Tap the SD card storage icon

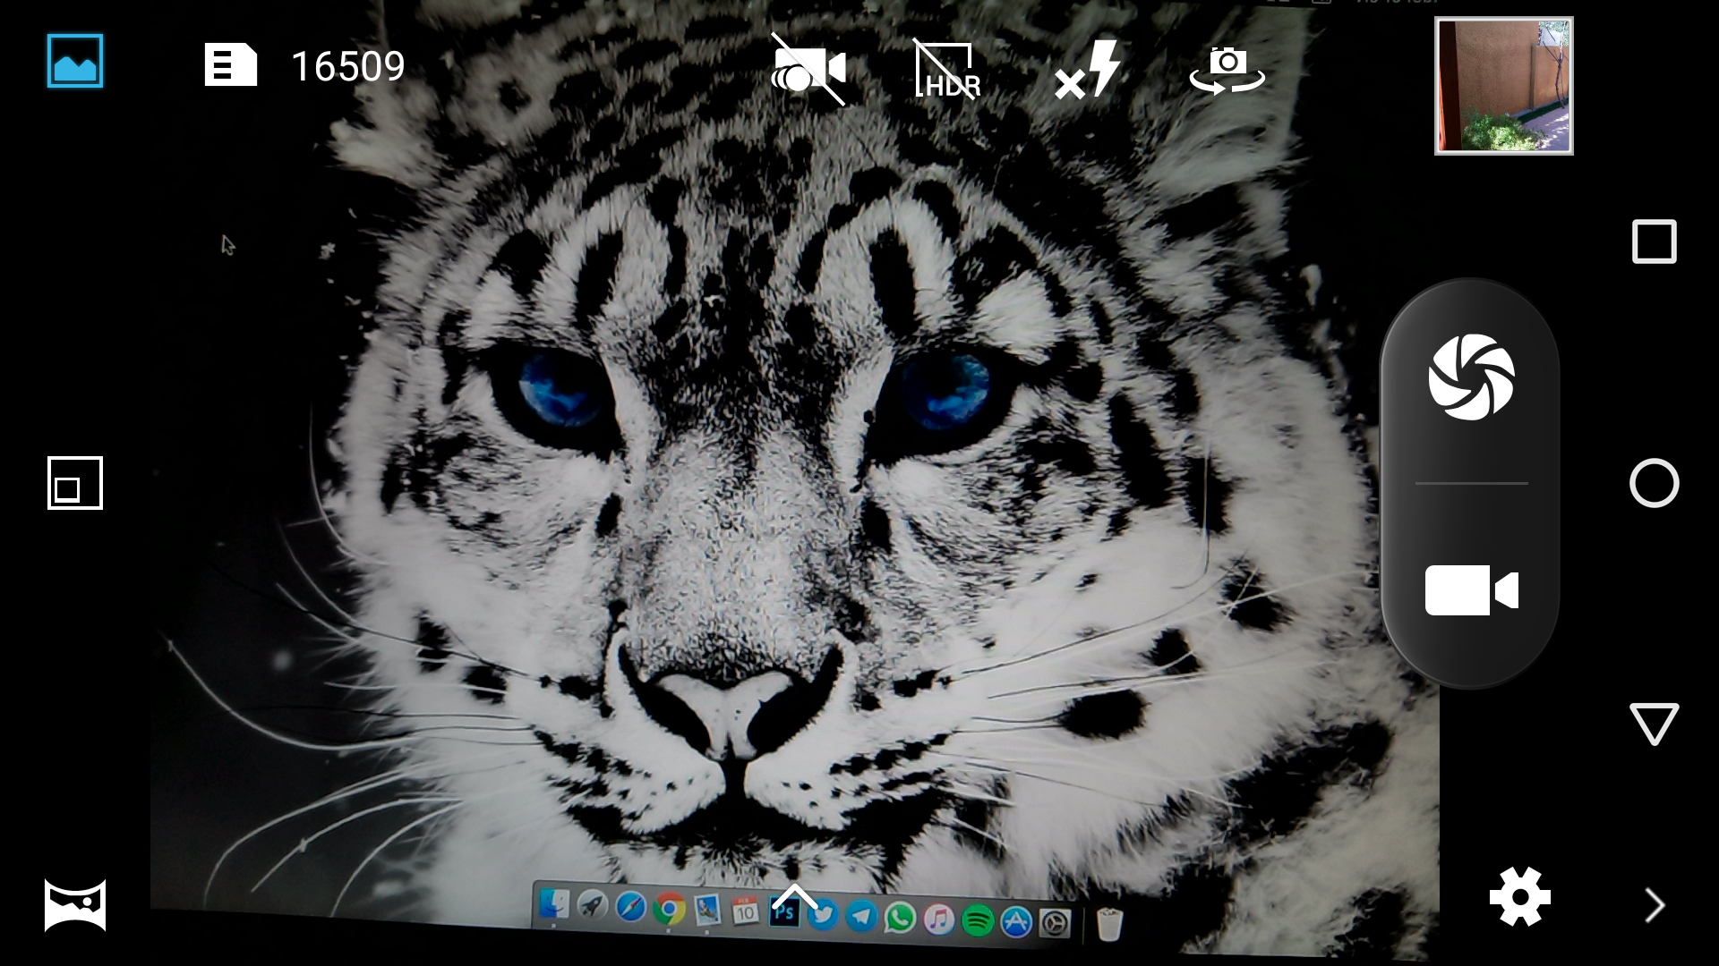click(x=230, y=65)
